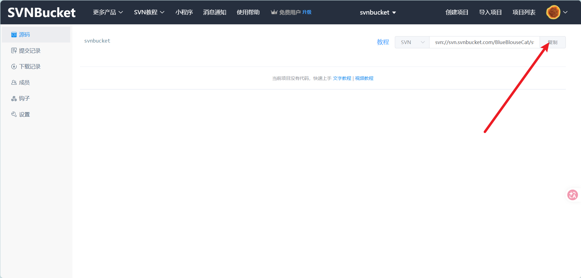Open 消息通知 notifications
This screenshot has height=278, width=581.
pos(215,12)
